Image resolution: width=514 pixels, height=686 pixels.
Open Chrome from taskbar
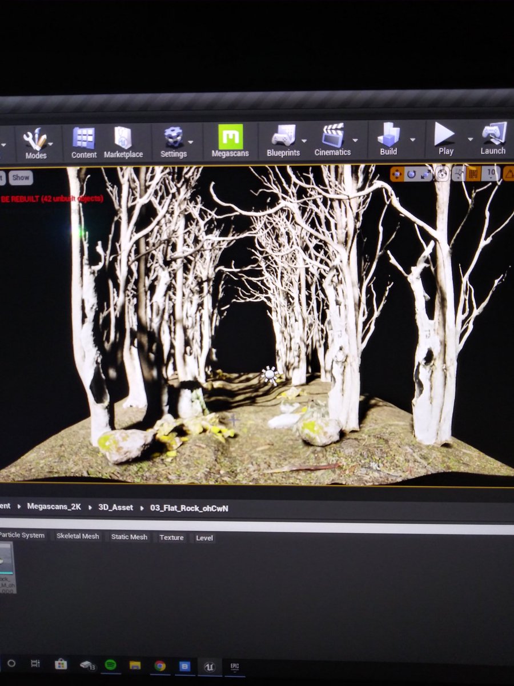coord(160,665)
